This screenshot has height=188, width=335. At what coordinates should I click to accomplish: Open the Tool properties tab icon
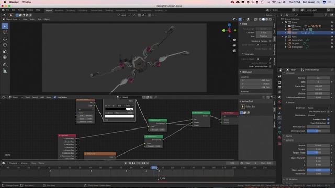tap(280, 76)
